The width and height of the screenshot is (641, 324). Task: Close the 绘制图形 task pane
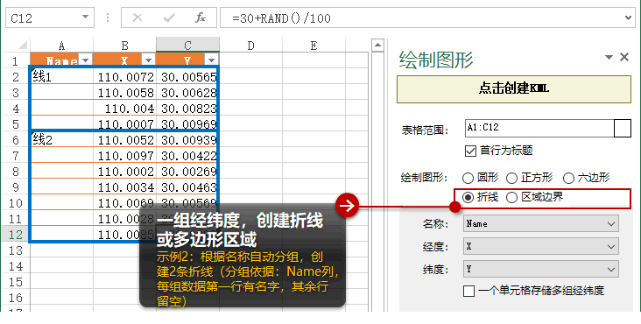coord(624,57)
